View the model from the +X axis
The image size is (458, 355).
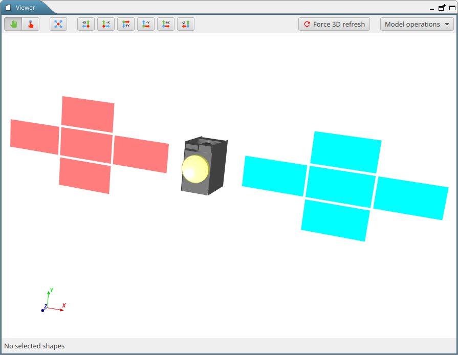(85, 24)
